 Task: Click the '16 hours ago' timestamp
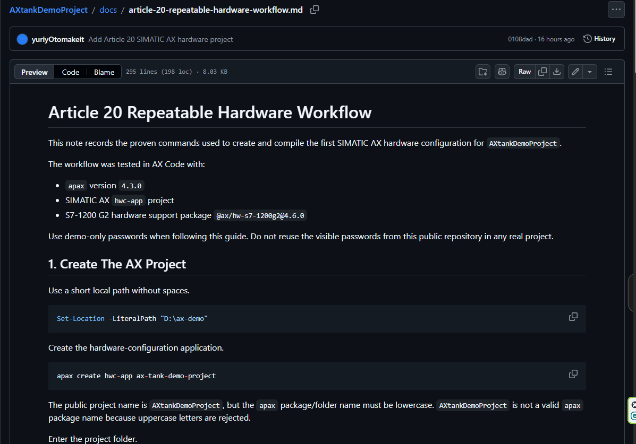pos(556,39)
